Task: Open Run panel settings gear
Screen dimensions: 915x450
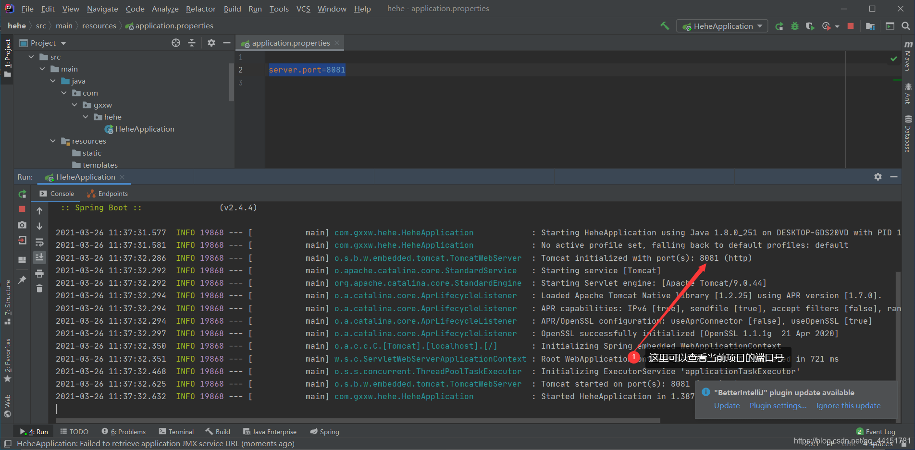Action: [x=878, y=177]
